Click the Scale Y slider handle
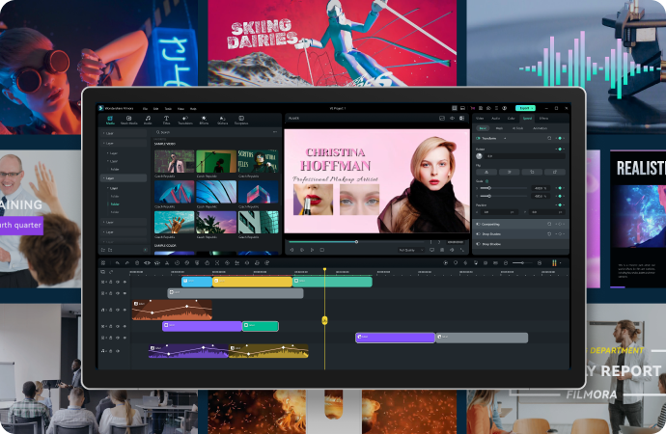The width and height of the screenshot is (666, 434). [x=489, y=196]
